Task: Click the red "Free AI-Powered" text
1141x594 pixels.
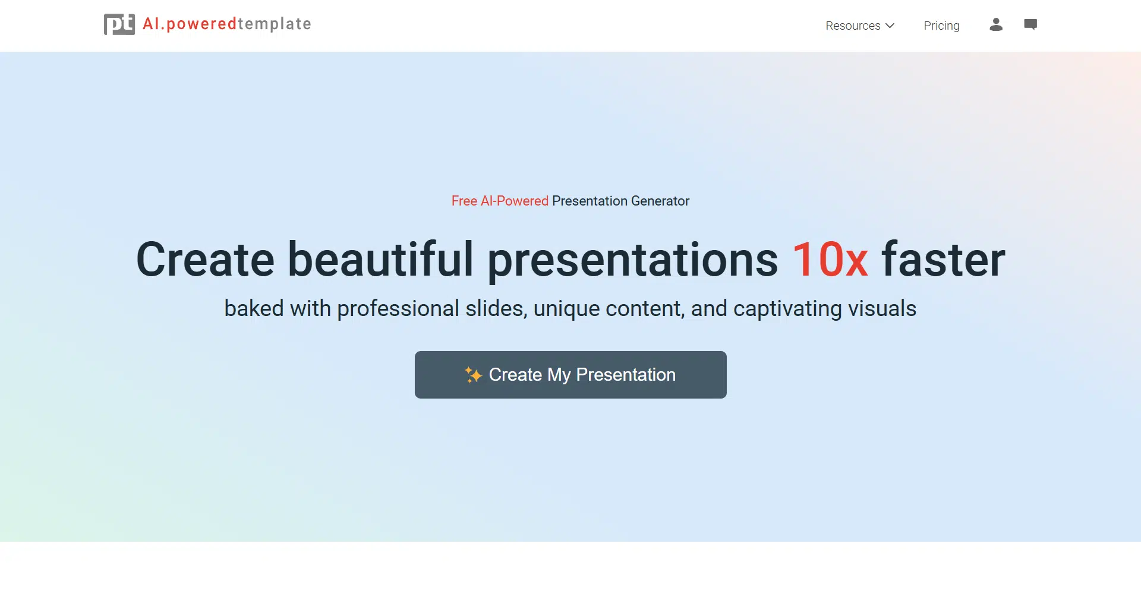Action: point(500,201)
